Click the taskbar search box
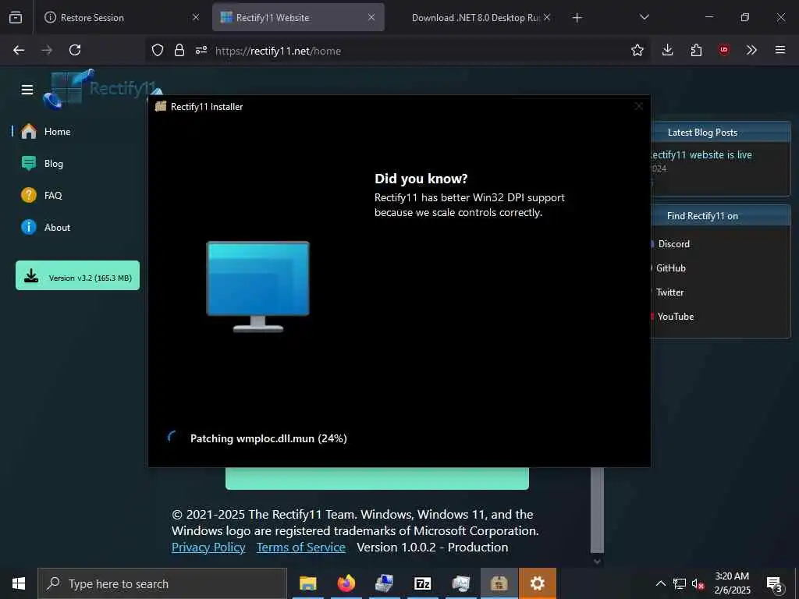799x599 pixels. pyautogui.click(x=162, y=583)
